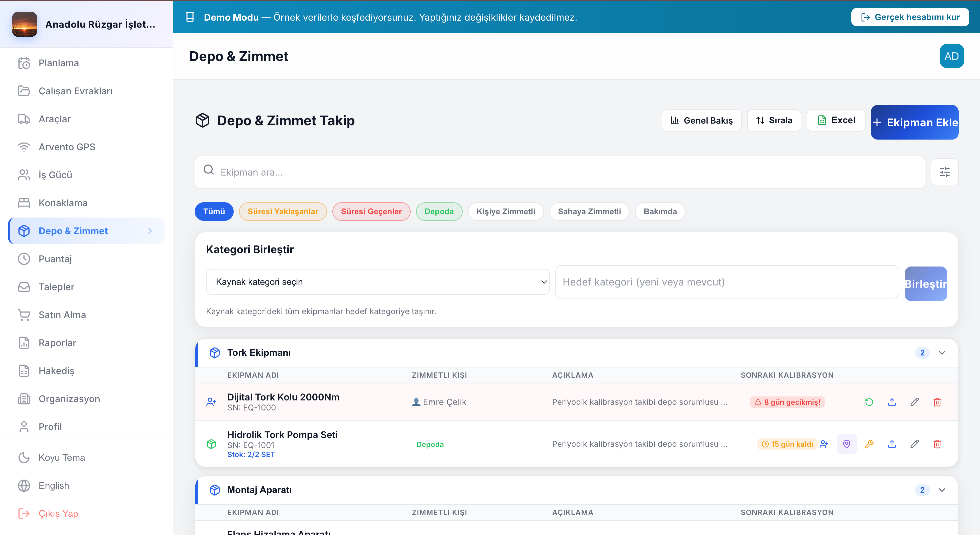Click the cube icon next to Montaj Aparatı
The width and height of the screenshot is (980, 535).
click(x=215, y=490)
